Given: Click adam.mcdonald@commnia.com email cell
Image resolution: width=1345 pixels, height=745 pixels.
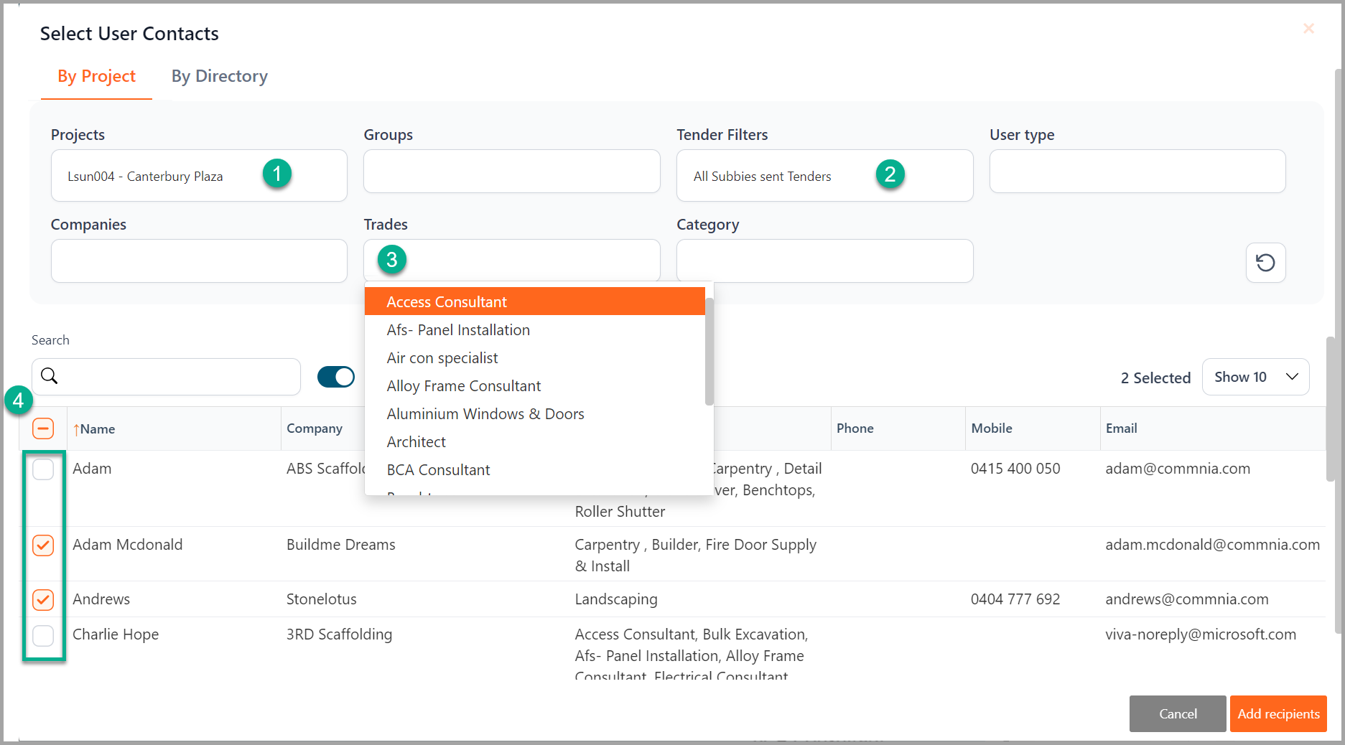Looking at the screenshot, I should 1212,545.
